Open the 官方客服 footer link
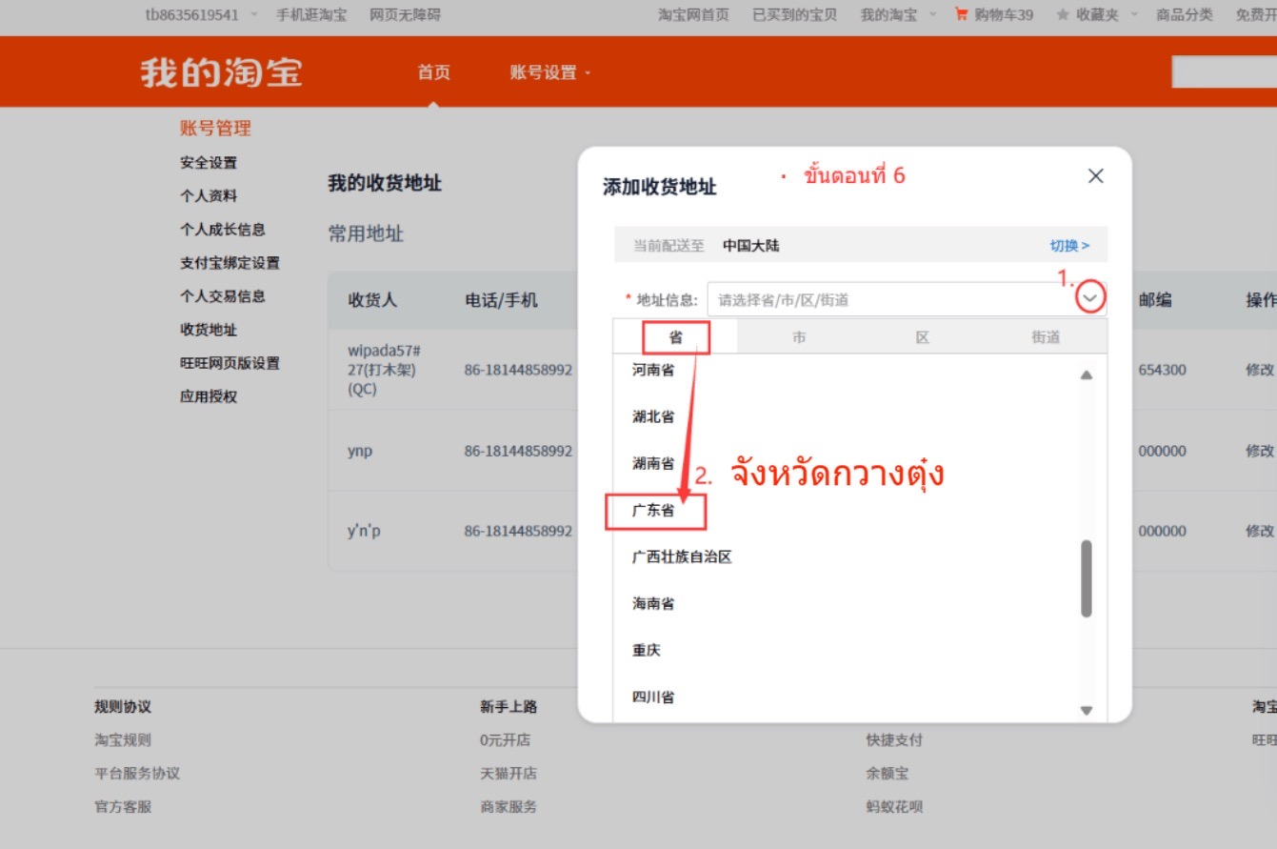 [x=123, y=806]
